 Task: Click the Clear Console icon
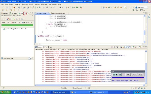[x=121, y=47]
